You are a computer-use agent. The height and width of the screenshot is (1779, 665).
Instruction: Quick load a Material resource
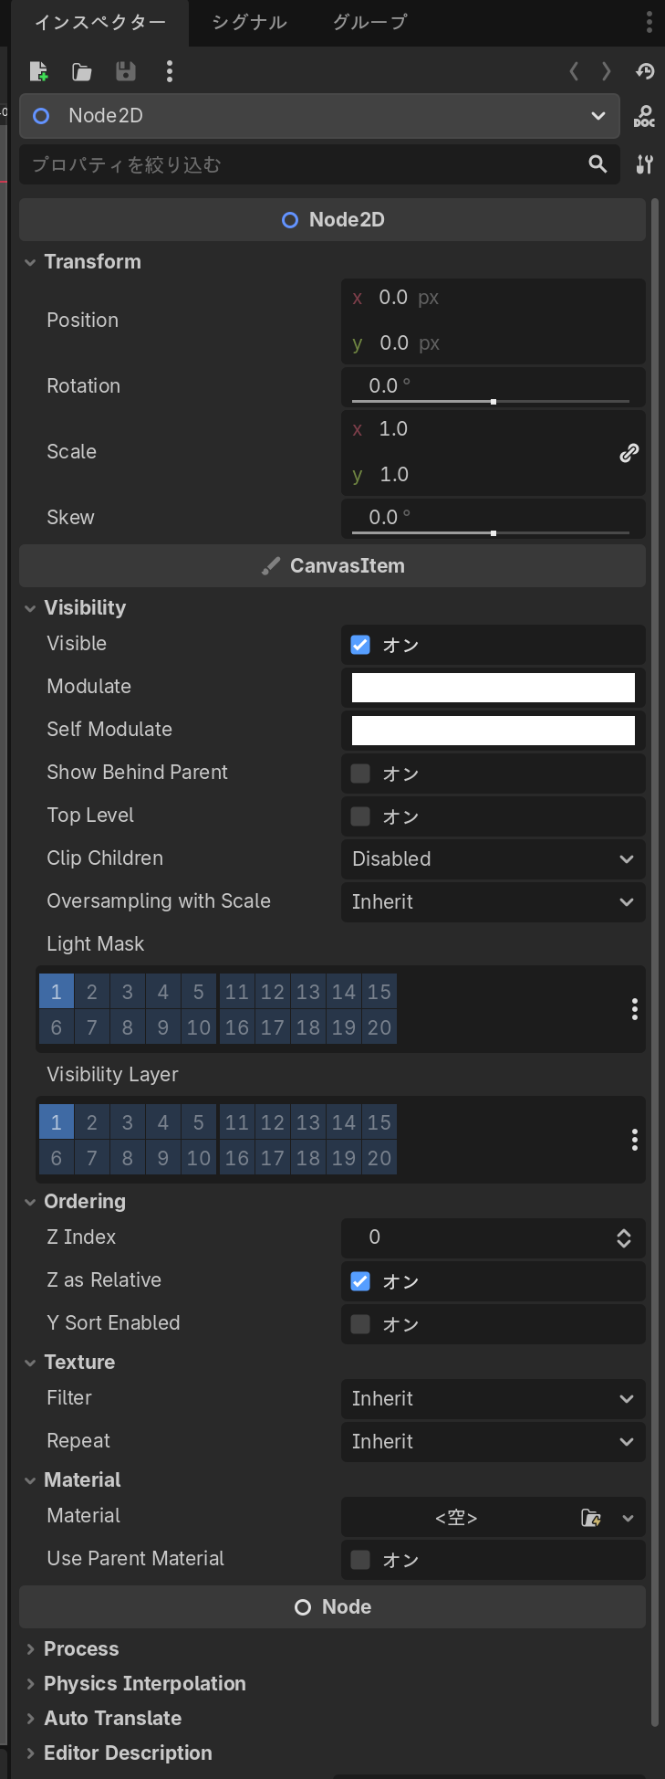point(591,1518)
